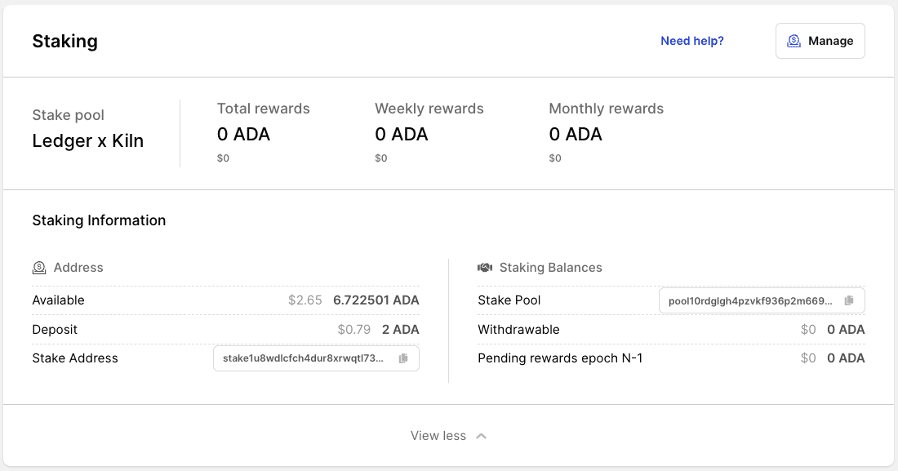The image size is (898, 471).
Task: Click the coin icon inside Manage button
Action: (x=794, y=41)
